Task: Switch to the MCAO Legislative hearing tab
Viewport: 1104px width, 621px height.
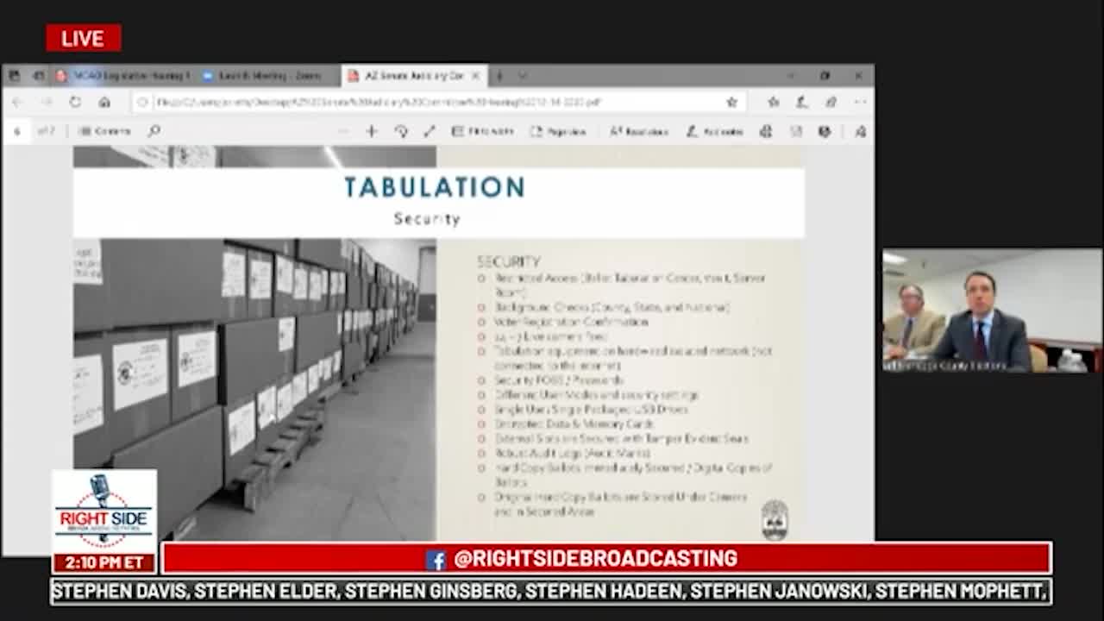Action: point(122,76)
